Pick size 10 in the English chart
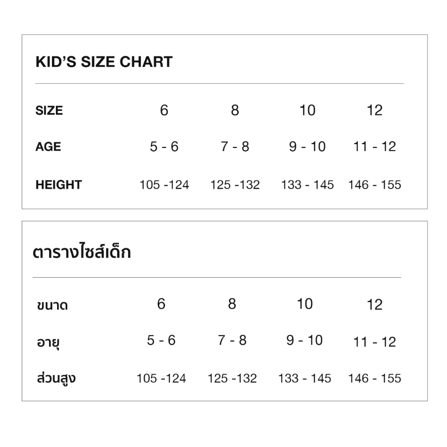 point(307,110)
